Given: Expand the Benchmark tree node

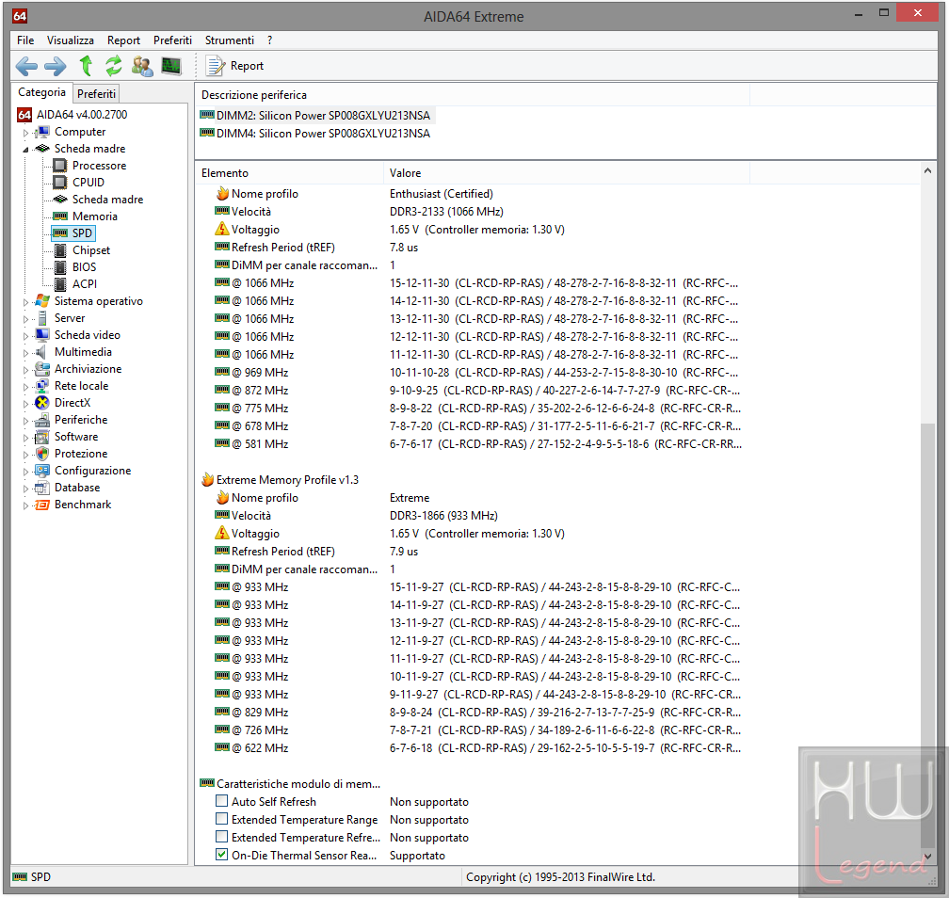Looking at the screenshot, I should (25, 505).
